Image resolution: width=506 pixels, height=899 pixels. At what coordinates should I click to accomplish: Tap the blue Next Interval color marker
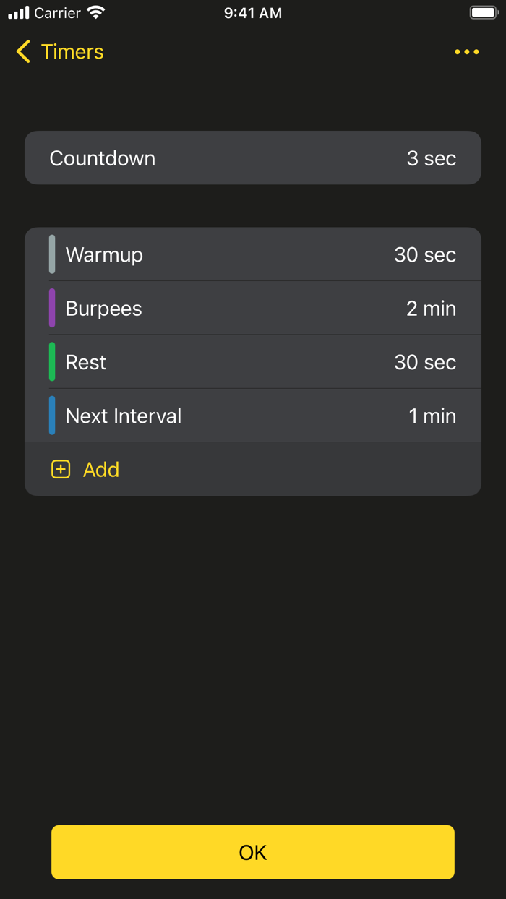52,416
